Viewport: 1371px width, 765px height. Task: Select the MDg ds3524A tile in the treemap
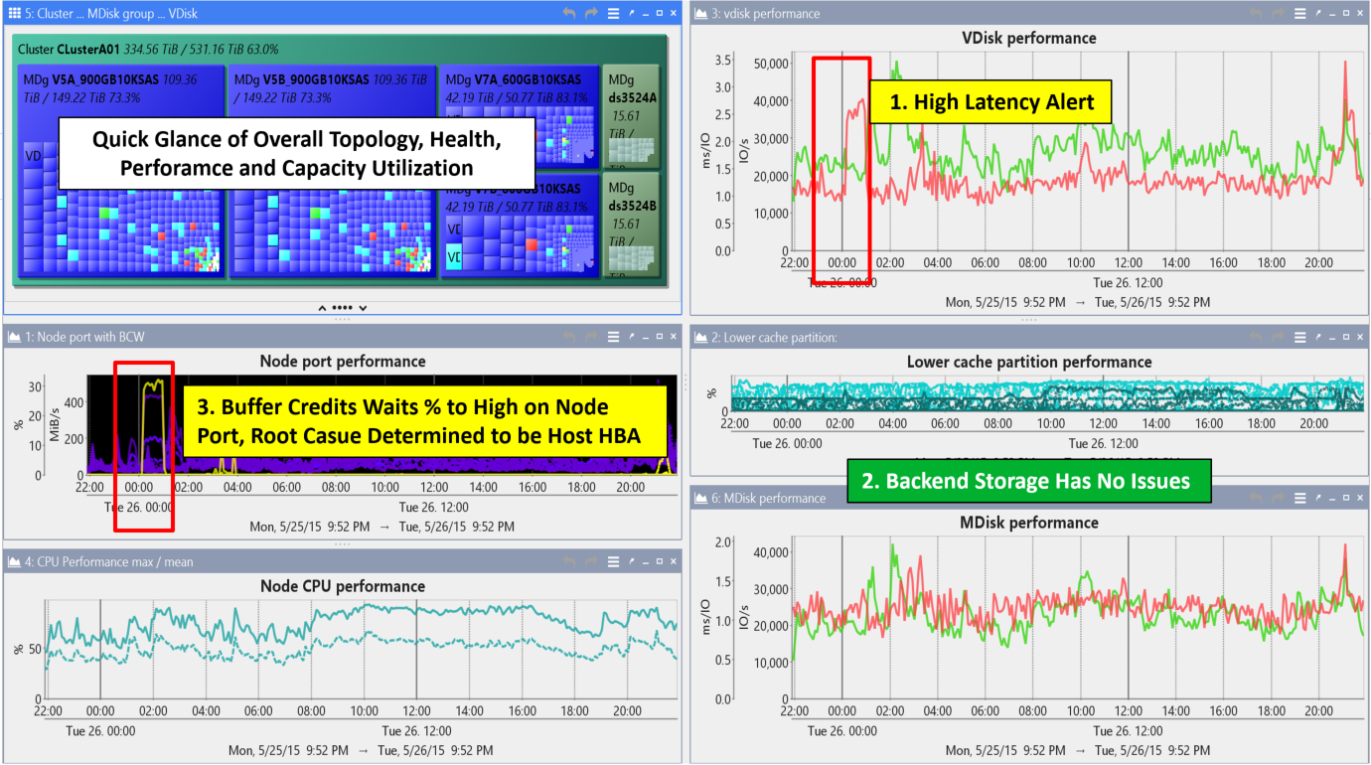click(x=632, y=114)
